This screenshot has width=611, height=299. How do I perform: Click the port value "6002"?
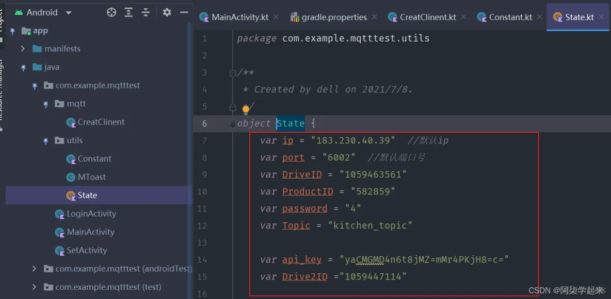(x=339, y=157)
